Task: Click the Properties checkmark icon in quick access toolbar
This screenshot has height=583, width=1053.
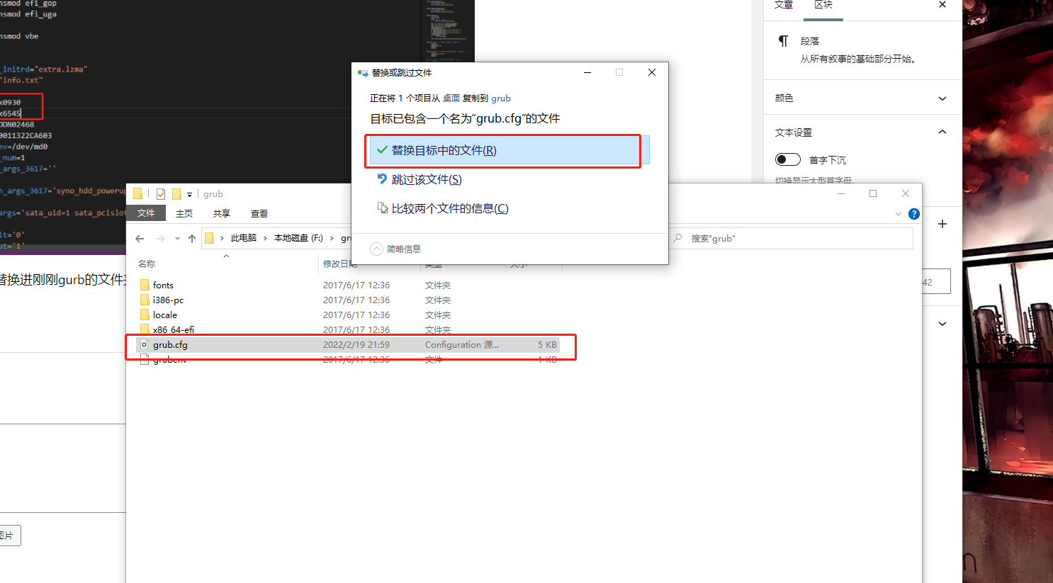Action: (x=161, y=193)
